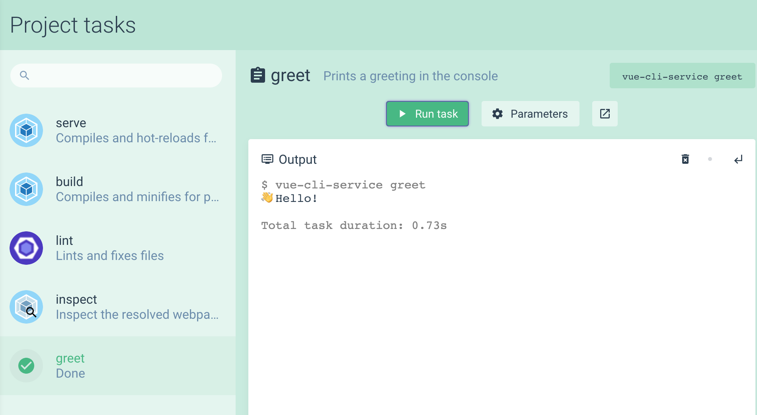
Task: Run the greet task
Action: tap(427, 114)
